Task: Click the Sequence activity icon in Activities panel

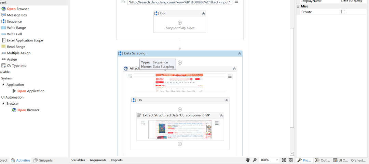Action: (3, 22)
